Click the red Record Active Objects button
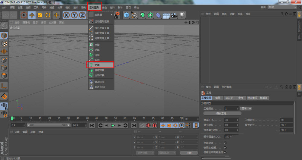302x160 pixels. click(x=142, y=125)
